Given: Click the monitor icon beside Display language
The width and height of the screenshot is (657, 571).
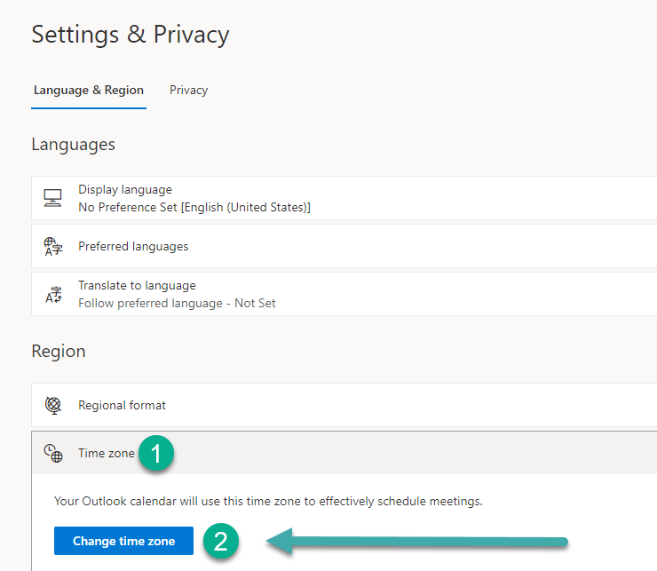Looking at the screenshot, I should (52, 198).
